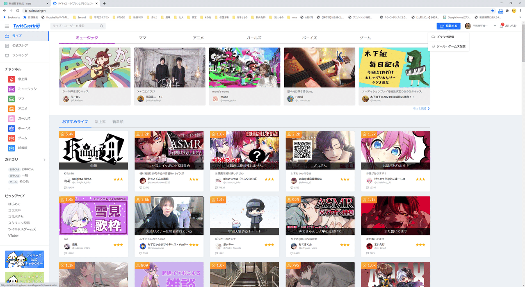Select the 急上昇 flame channel icon
The height and width of the screenshot is (287, 525).
pyautogui.click(x=11, y=79)
